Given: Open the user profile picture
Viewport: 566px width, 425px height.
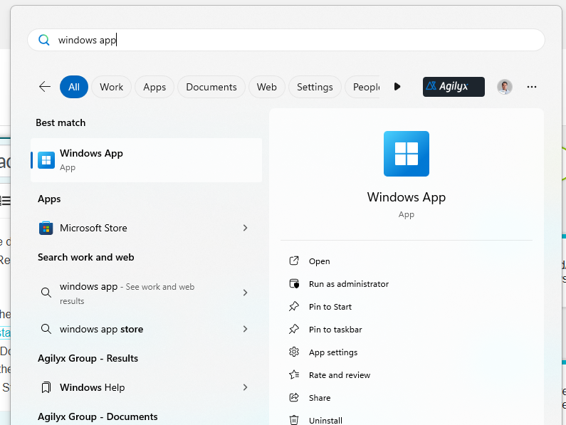Looking at the screenshot, I should 504,87.
